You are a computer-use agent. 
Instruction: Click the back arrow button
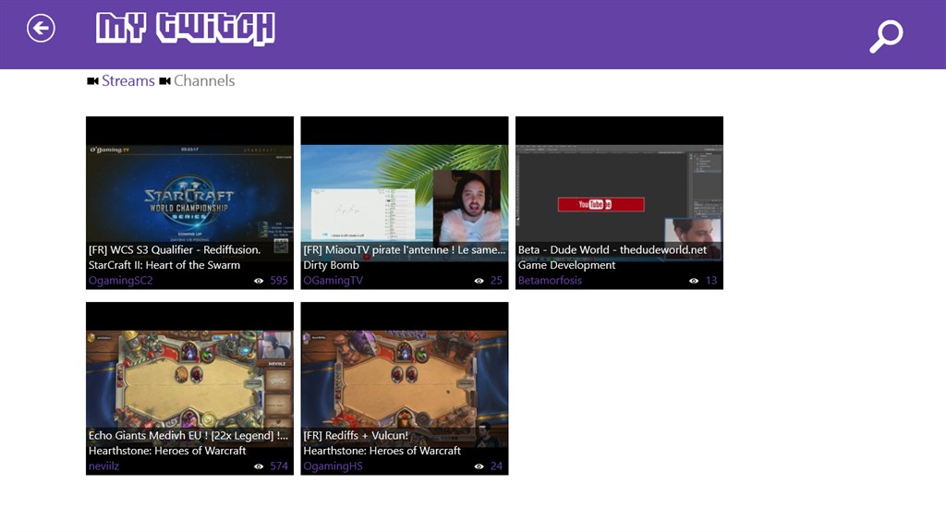point(41,29)
